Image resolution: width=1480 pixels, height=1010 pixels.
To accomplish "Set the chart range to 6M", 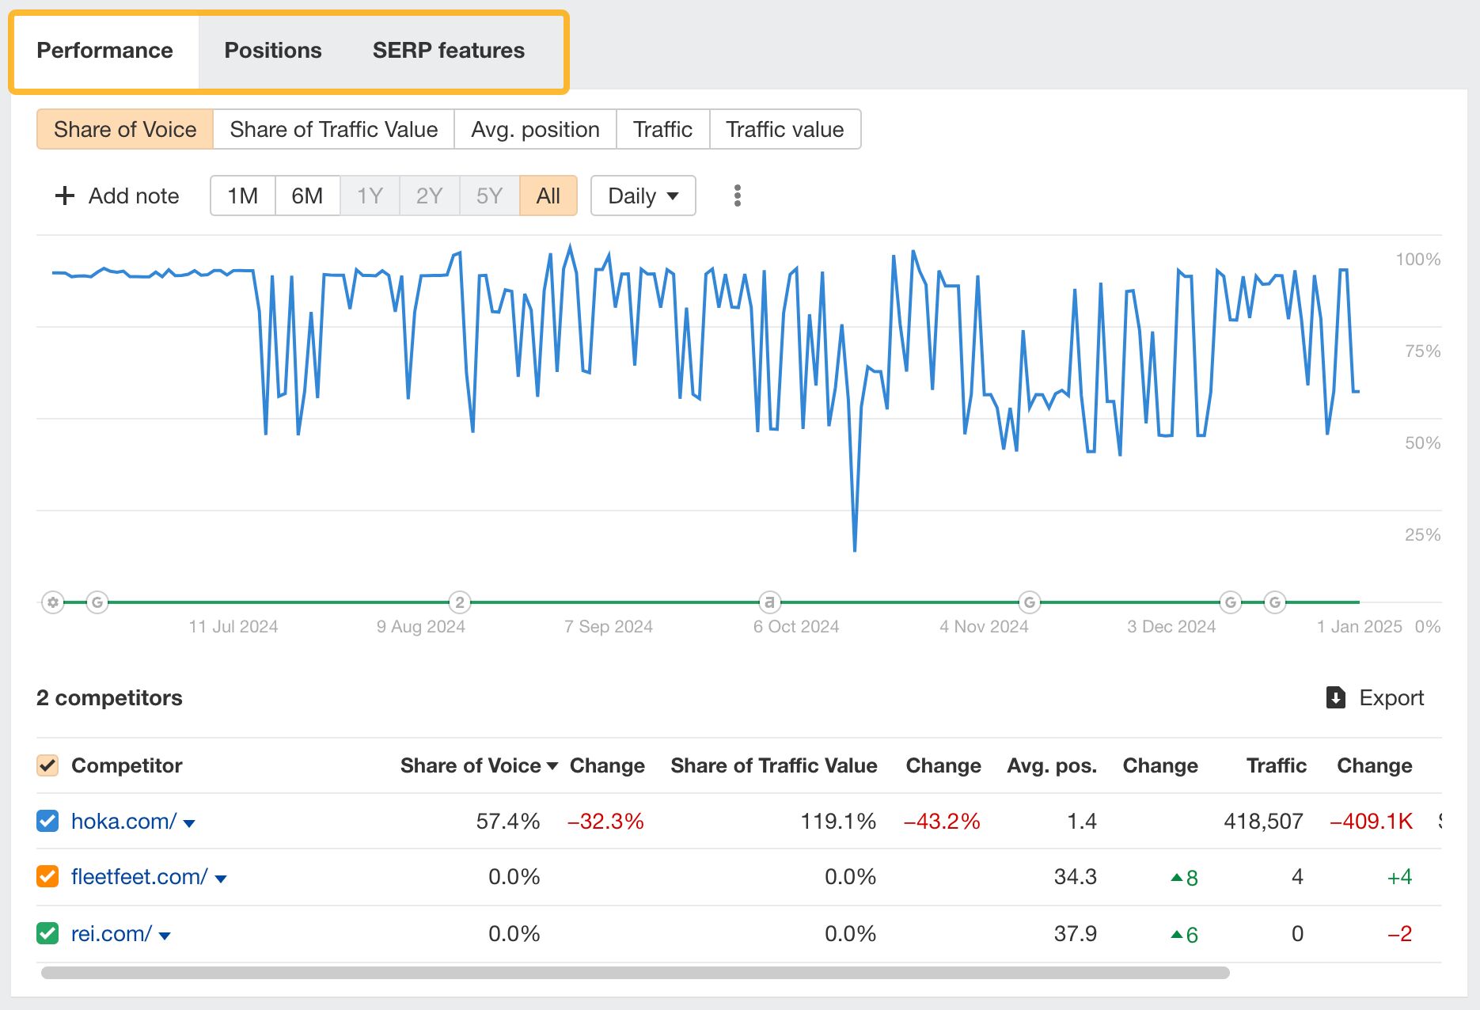I will coord(307,196).
